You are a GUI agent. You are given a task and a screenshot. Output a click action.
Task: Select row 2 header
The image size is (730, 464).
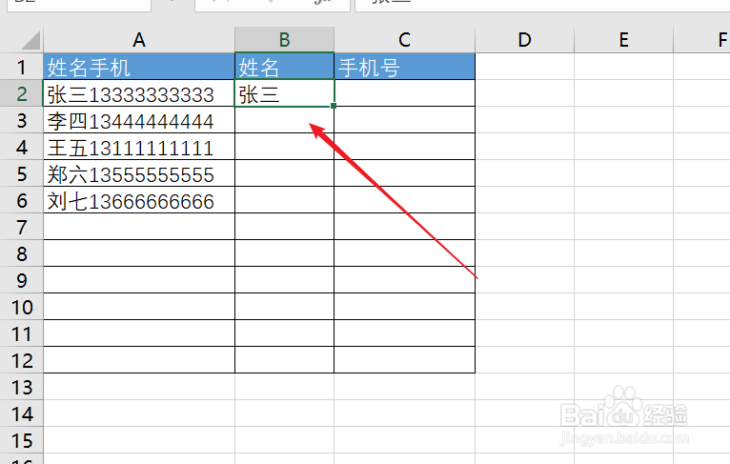click(x=21, y=93)
